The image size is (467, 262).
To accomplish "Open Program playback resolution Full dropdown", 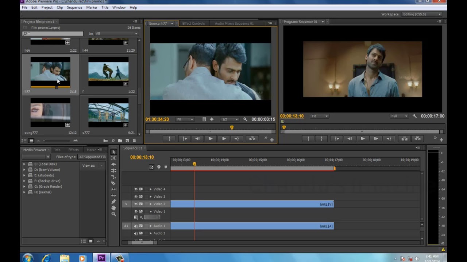I will [399, 116].
